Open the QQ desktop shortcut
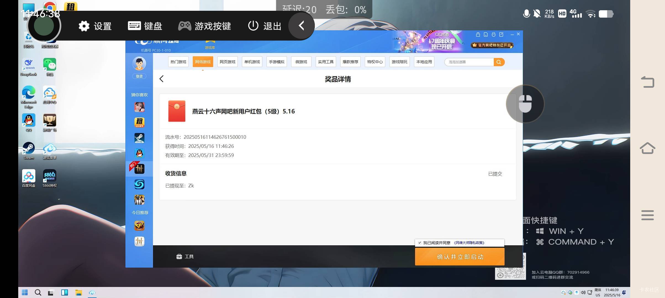Screen dimensions: 665x298 coord(29,123)
